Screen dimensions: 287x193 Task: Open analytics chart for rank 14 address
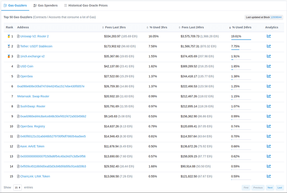(269, 166)
